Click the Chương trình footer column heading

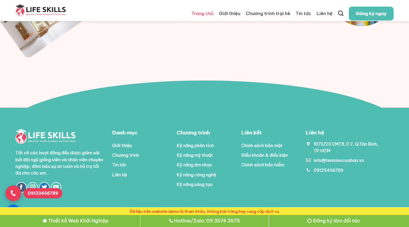coord(193,133)
